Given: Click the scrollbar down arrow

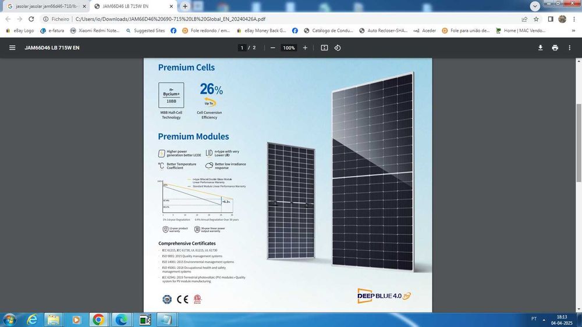Looking at the screenshot, I should tap(579, 309).
